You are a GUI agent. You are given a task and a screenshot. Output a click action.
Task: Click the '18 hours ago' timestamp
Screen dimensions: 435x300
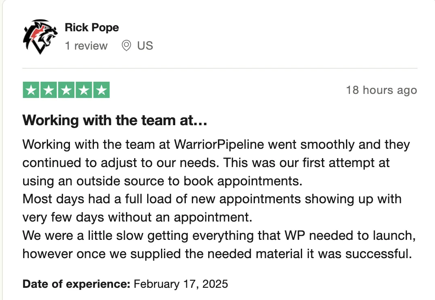click(381, 90)
